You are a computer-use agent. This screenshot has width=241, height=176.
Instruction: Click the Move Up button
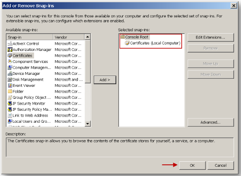(210, 64)
